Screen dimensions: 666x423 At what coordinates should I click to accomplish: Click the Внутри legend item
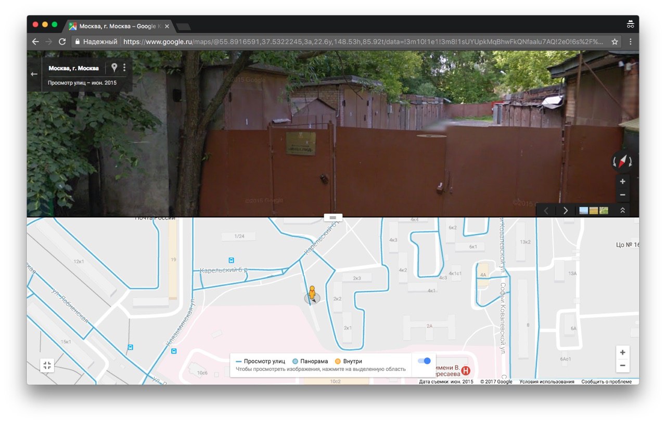click(x=348, y=361)
